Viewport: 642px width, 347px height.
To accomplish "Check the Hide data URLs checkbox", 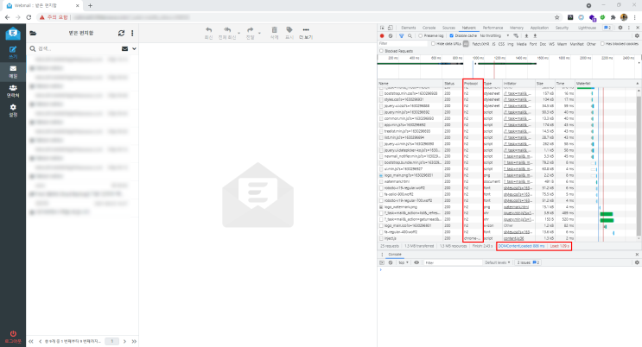I will click(433, 44).
